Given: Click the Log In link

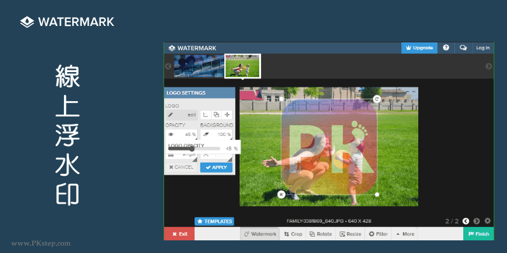Looking at the screenshot, I should click(483, 48).
